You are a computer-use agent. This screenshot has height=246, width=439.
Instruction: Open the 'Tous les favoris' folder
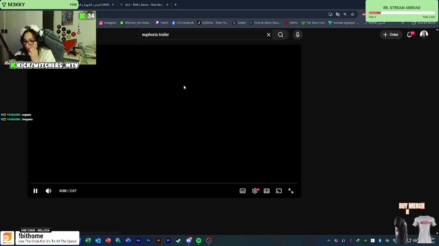424,23
